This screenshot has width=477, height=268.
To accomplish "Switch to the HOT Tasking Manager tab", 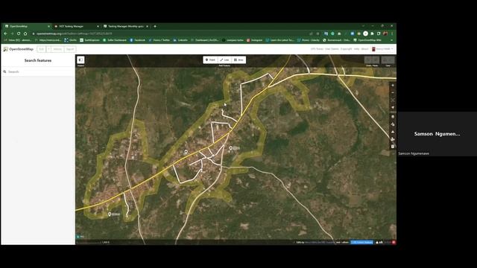I will (x=76, y=27).
